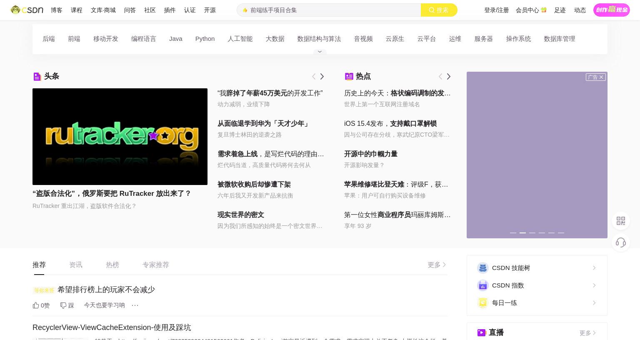Open the customer service headset button
The height and width of the screenshot is (340, 640).
click(x=621, y=242)
